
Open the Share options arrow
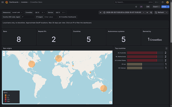coord(168,7)
